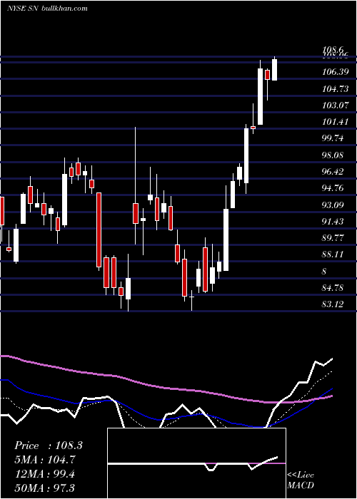Select the 83.12 price axis label
357x499 pixels.
(333, 304)
